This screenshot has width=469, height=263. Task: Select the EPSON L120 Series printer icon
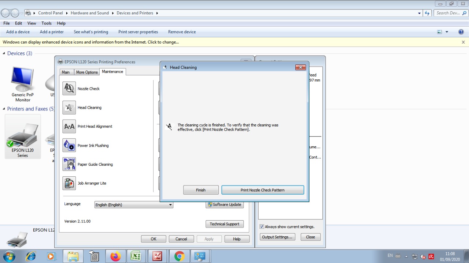pos(23,137)
